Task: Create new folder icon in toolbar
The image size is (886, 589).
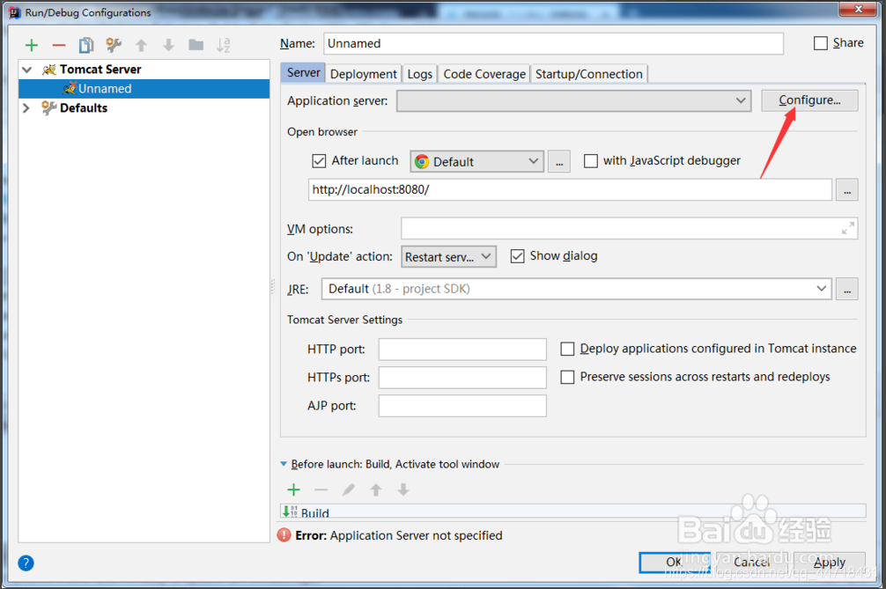Action: click(196, 45)
